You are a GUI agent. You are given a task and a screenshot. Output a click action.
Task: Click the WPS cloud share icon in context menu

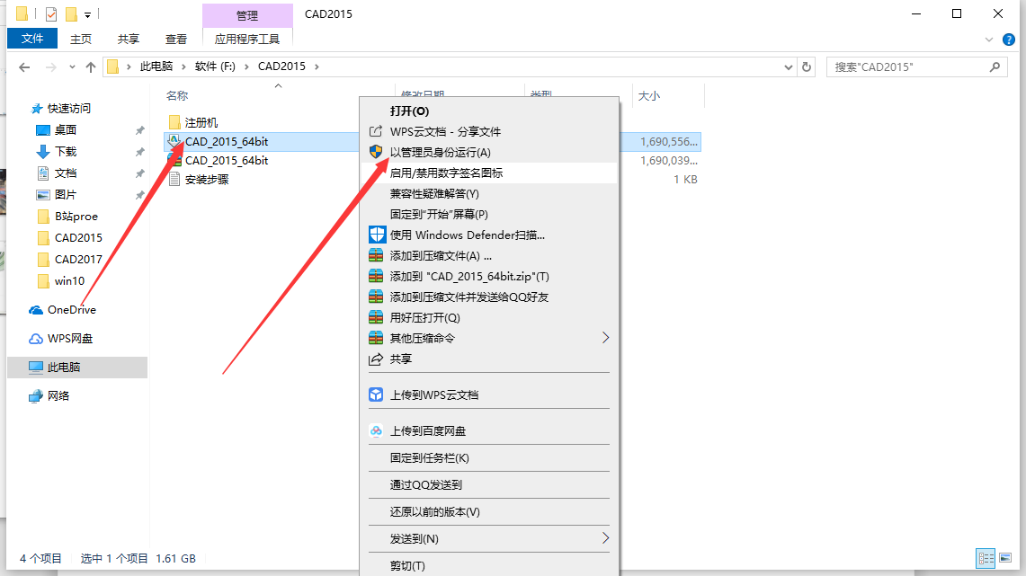click(376, 131)
